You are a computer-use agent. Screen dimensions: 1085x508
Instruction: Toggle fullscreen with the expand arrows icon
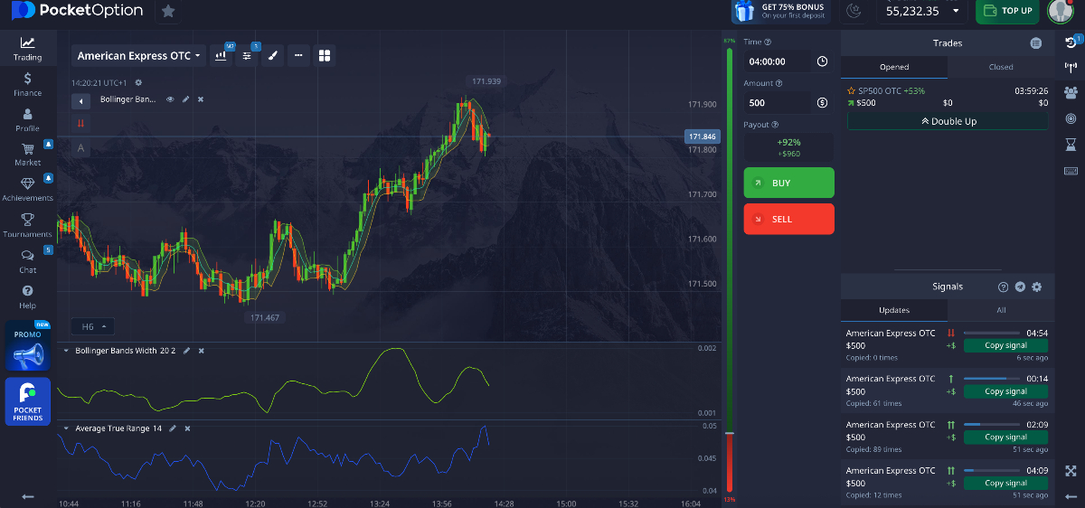click(1071, 471)
